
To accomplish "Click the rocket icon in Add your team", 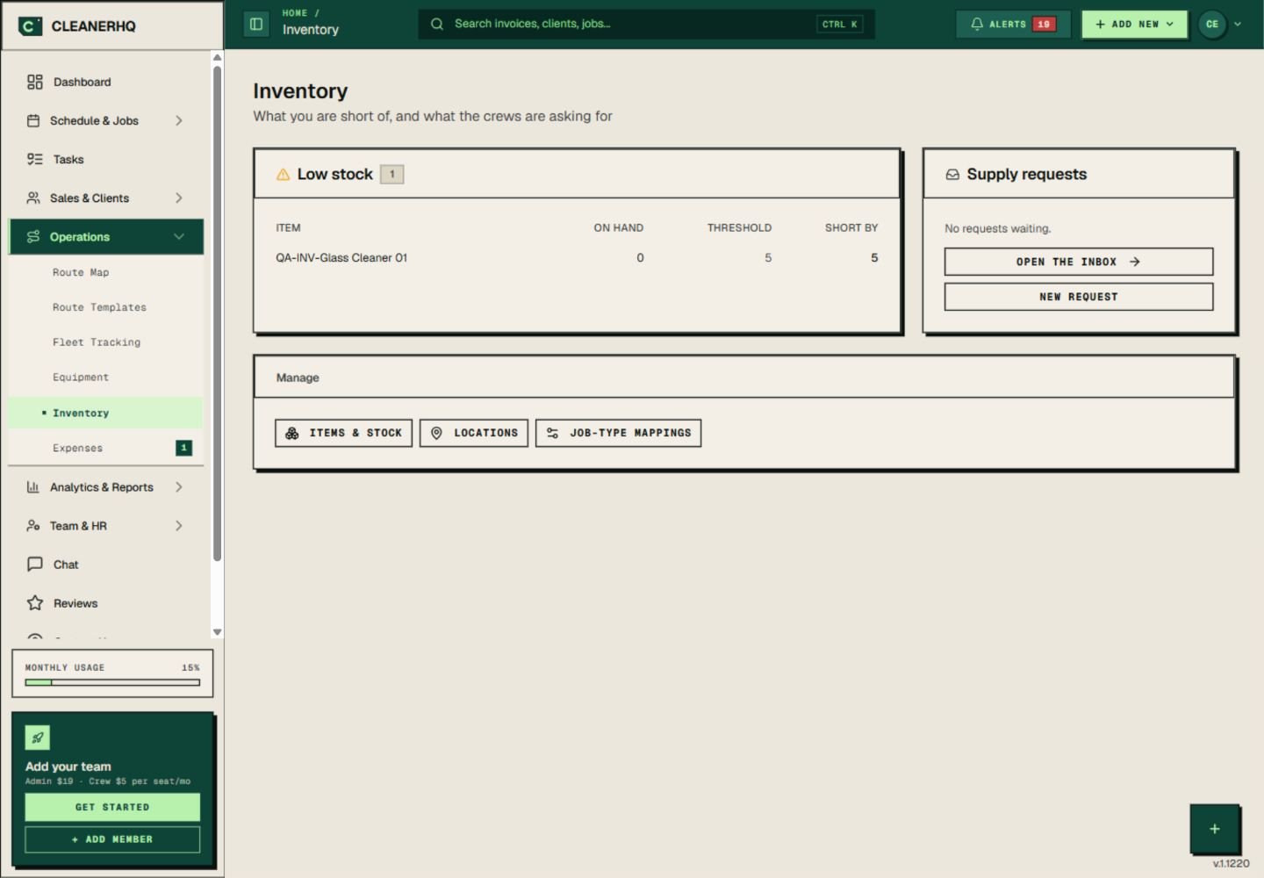I will click(x=38, y=738).
